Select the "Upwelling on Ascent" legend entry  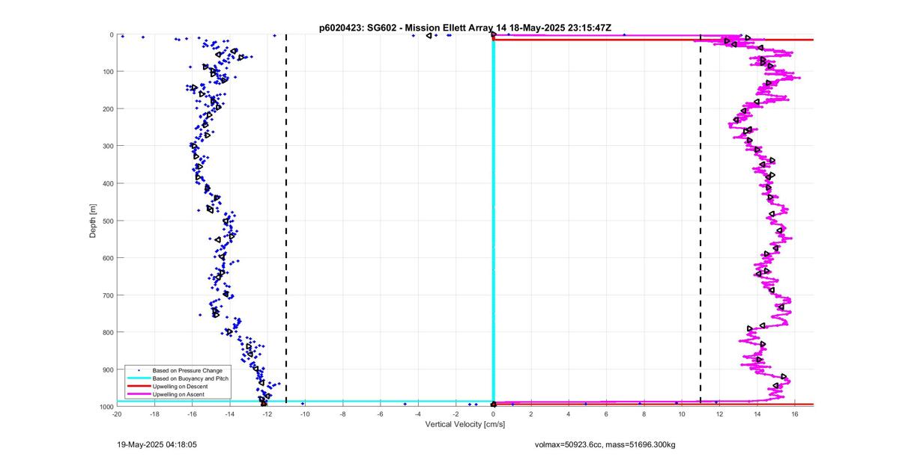tap(179, 393)
